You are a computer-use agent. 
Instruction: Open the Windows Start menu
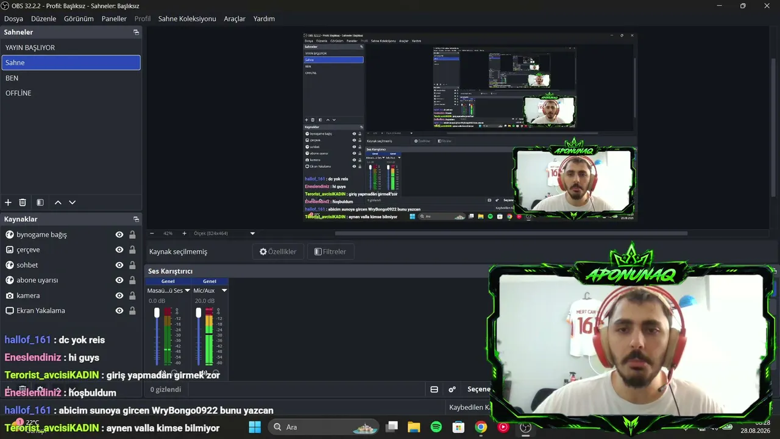pos(255,427)
